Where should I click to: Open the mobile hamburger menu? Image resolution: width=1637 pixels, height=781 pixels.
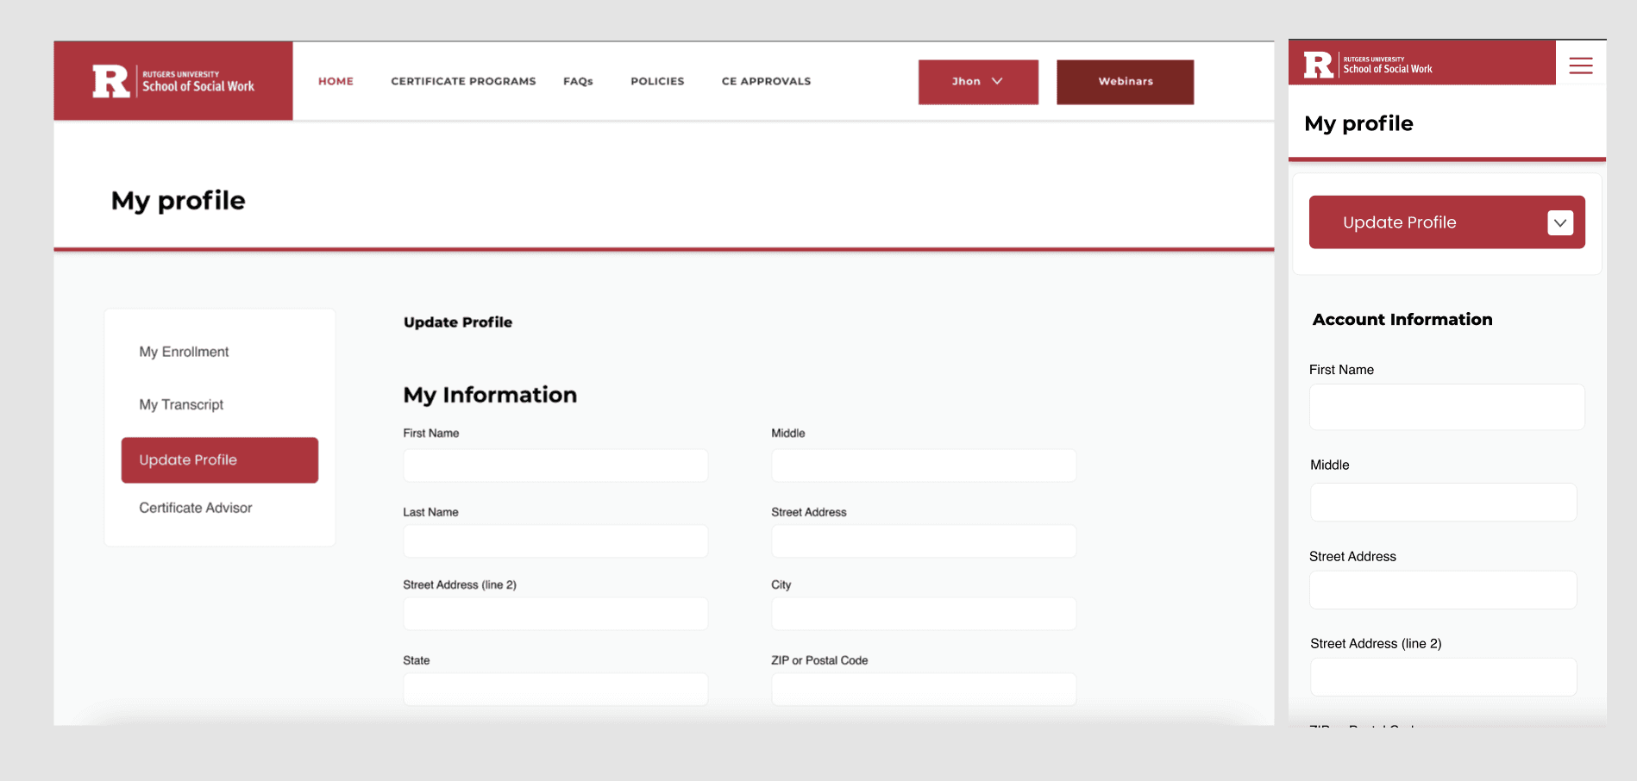pos(1580,65)
